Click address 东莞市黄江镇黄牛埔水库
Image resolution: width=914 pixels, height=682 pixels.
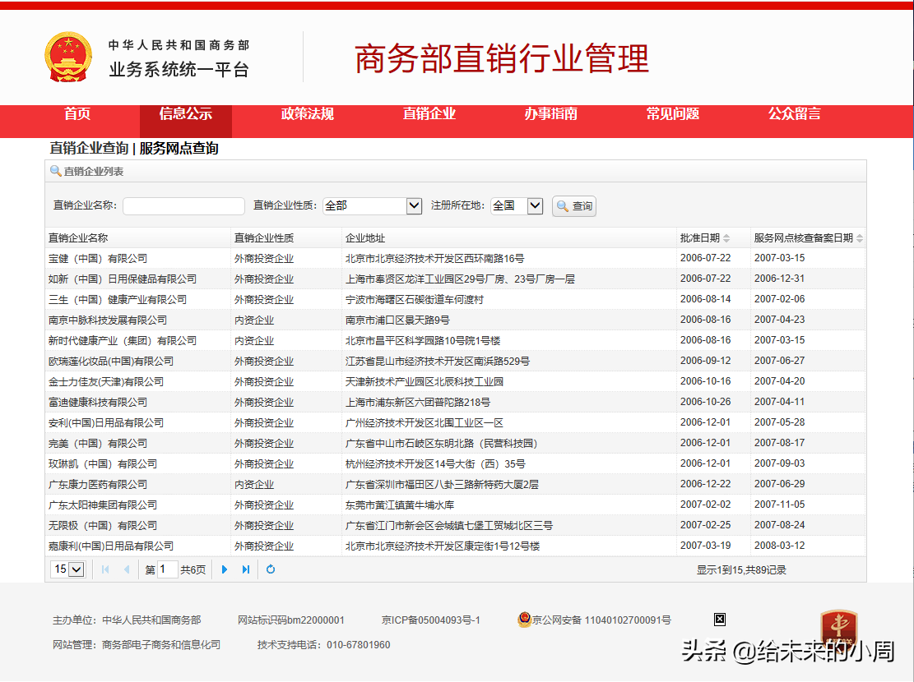[x=400, y=505]
